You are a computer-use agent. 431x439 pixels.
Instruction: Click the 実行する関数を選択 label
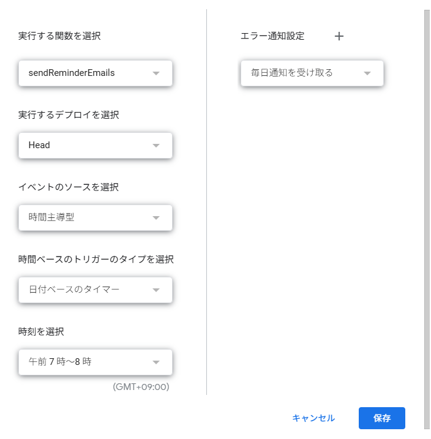pyautogui.click(x=59, y=36)
